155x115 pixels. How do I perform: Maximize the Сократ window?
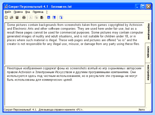click(x=143, y=7)
